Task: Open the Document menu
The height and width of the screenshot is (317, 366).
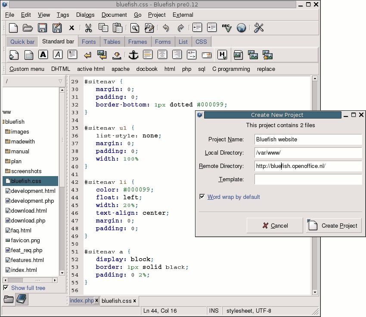Action: (114, 15)
